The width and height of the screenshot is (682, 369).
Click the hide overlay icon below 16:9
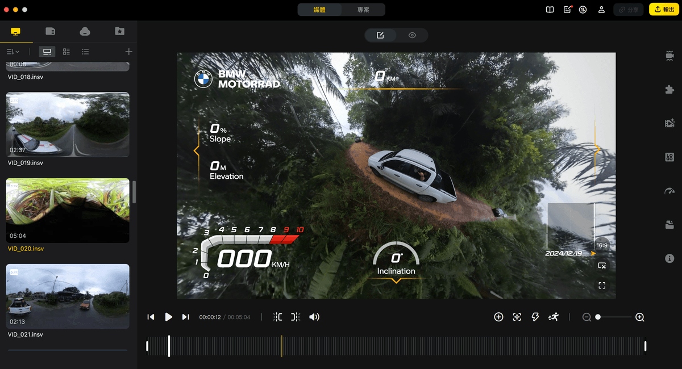602,266
